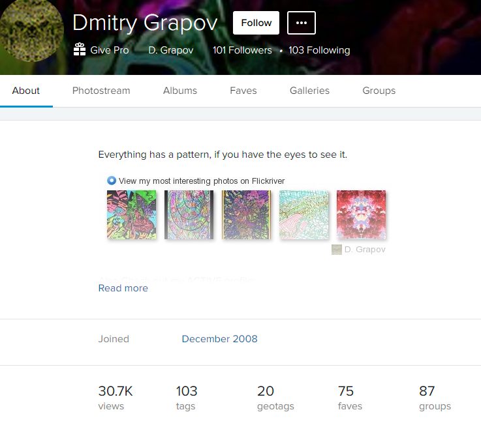Click the View my most interesting photos link
Screen dimensions: 481x425
click(202, 181)
